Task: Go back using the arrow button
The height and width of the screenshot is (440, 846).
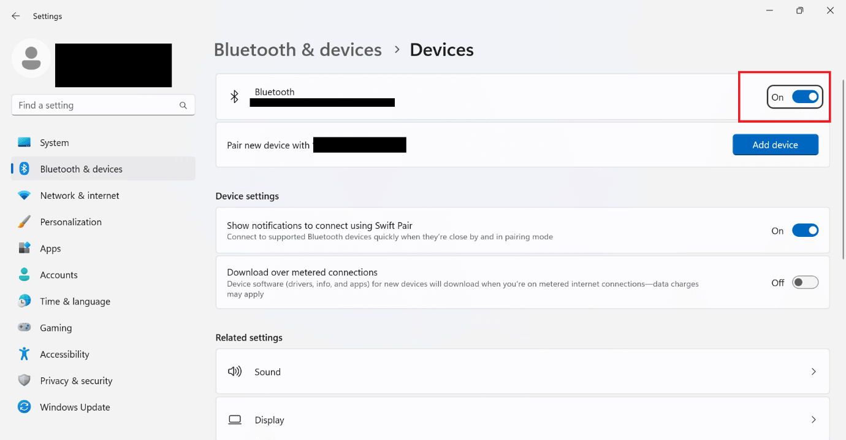Action: (15, 16)
